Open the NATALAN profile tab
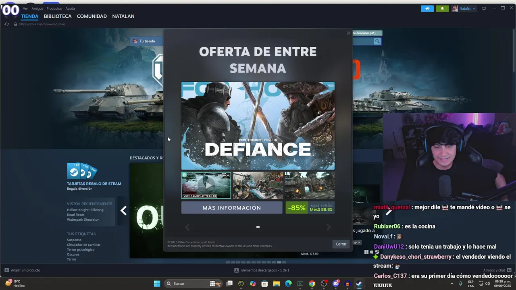The image size is (516, 290). [x=123, y=17]
